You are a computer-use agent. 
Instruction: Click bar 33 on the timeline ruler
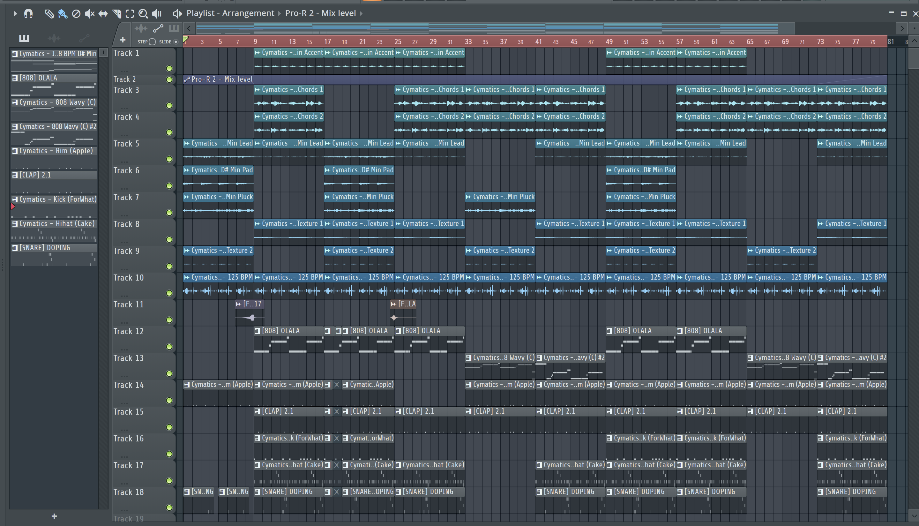pos(468,41)
